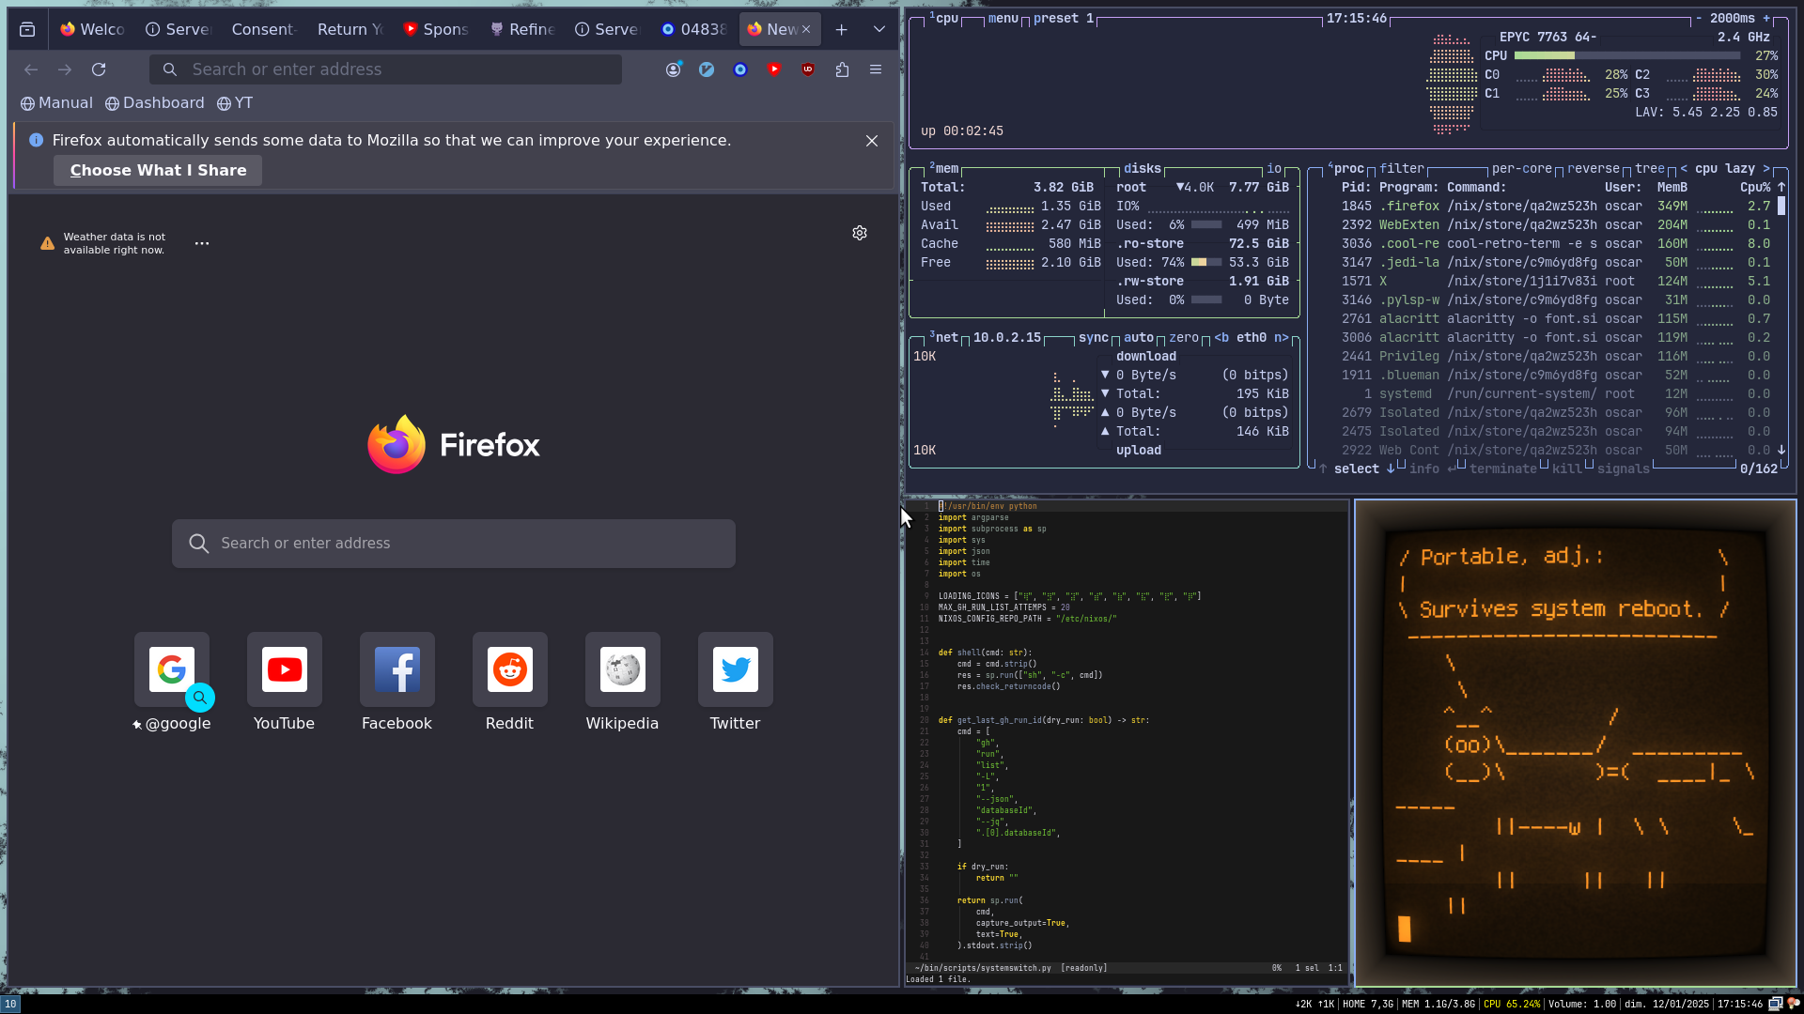Decrease update interval with minus before 2000ms
1804x1014 pixels.
1699,19
